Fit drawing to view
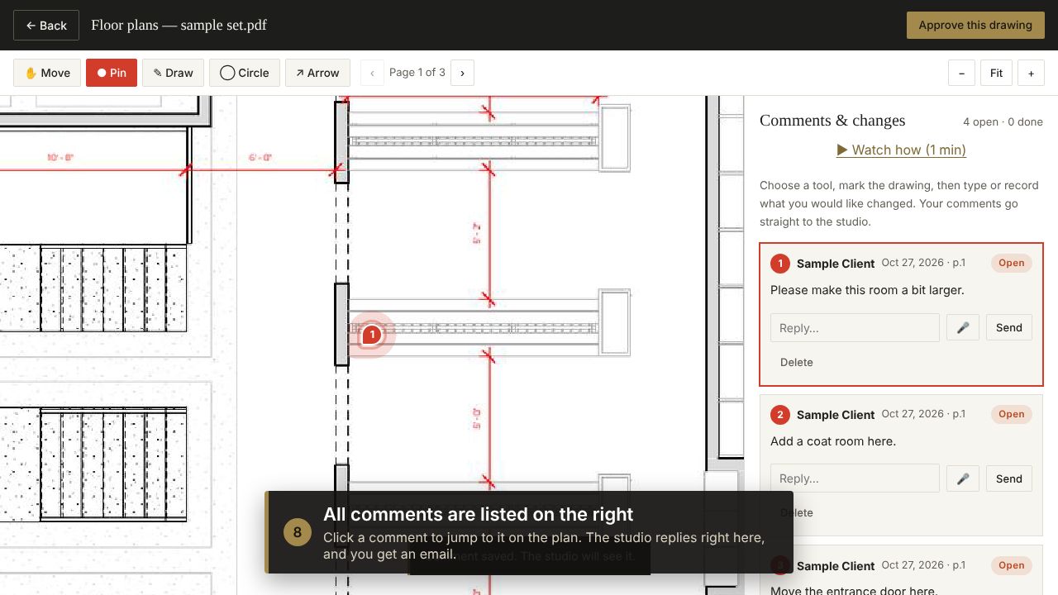The image size is (1058, 595). tap(996, 73)
